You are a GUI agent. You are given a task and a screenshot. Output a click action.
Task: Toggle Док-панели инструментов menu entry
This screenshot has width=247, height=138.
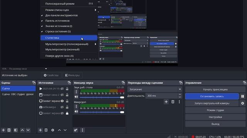pos(69,15)
